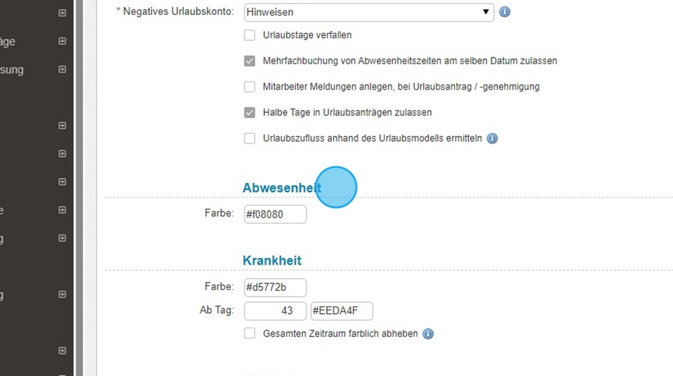Uncheck Mehrfachbuchung von Abwesenheitszeiten checkbox
The width and height of the screenshot is (673, 376).
click(250, 61)
